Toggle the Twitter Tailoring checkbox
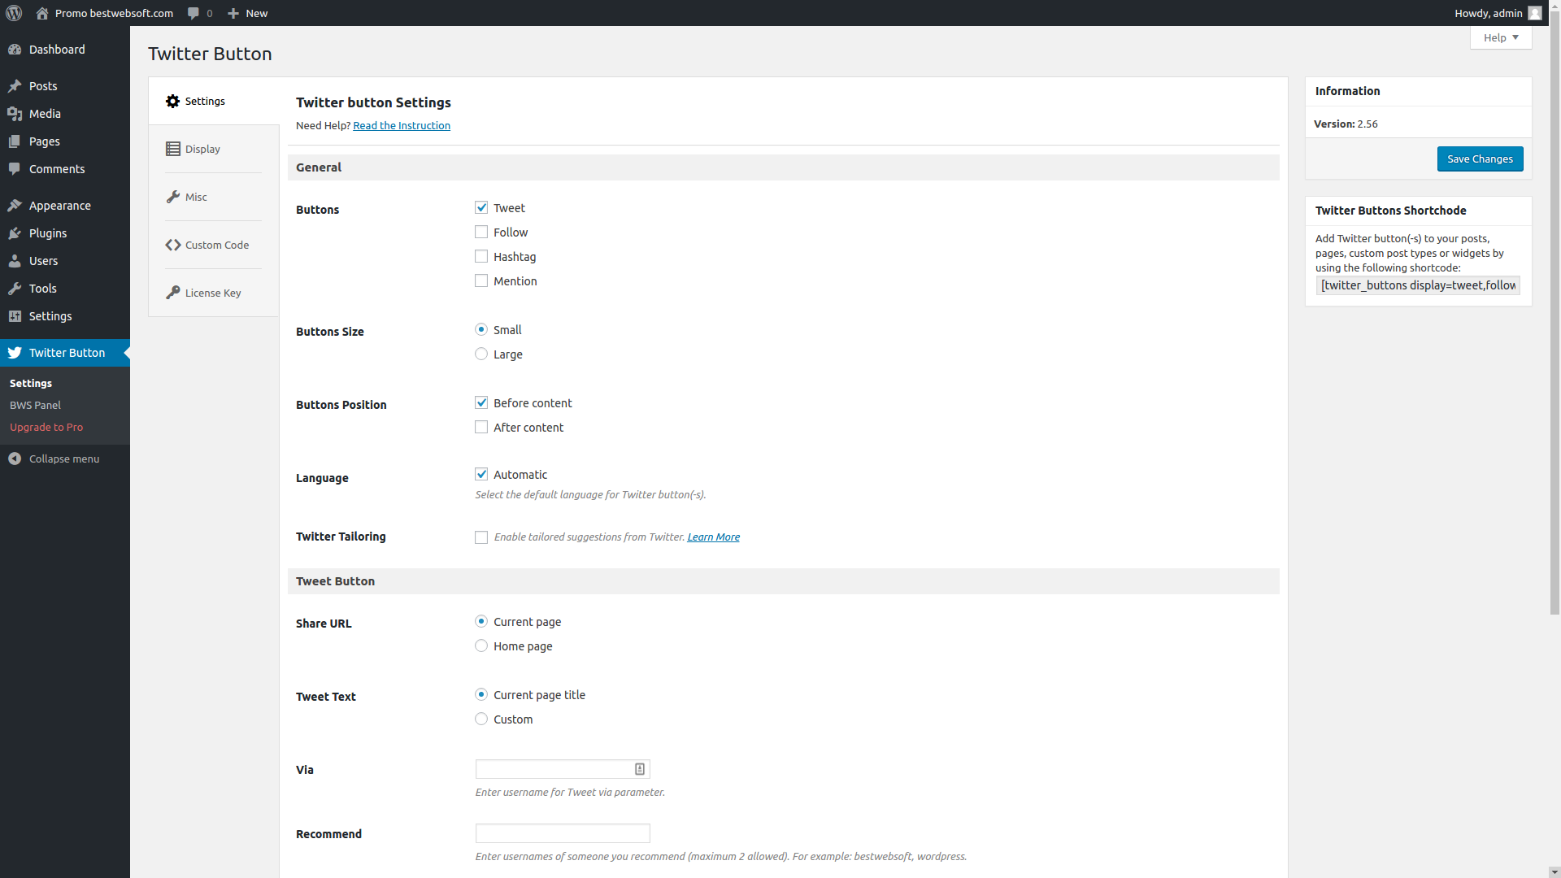 coord(481,537)
